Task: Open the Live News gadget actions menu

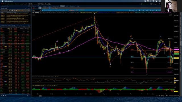Action: coord(29,8)
